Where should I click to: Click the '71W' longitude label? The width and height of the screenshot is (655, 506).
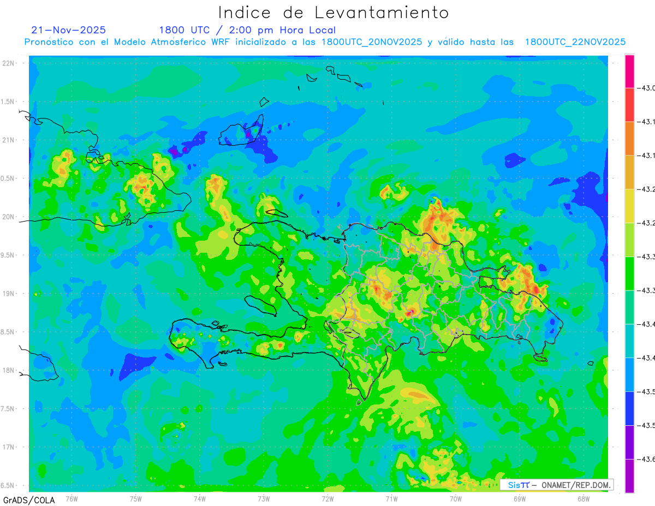click(x=391, y=498)
